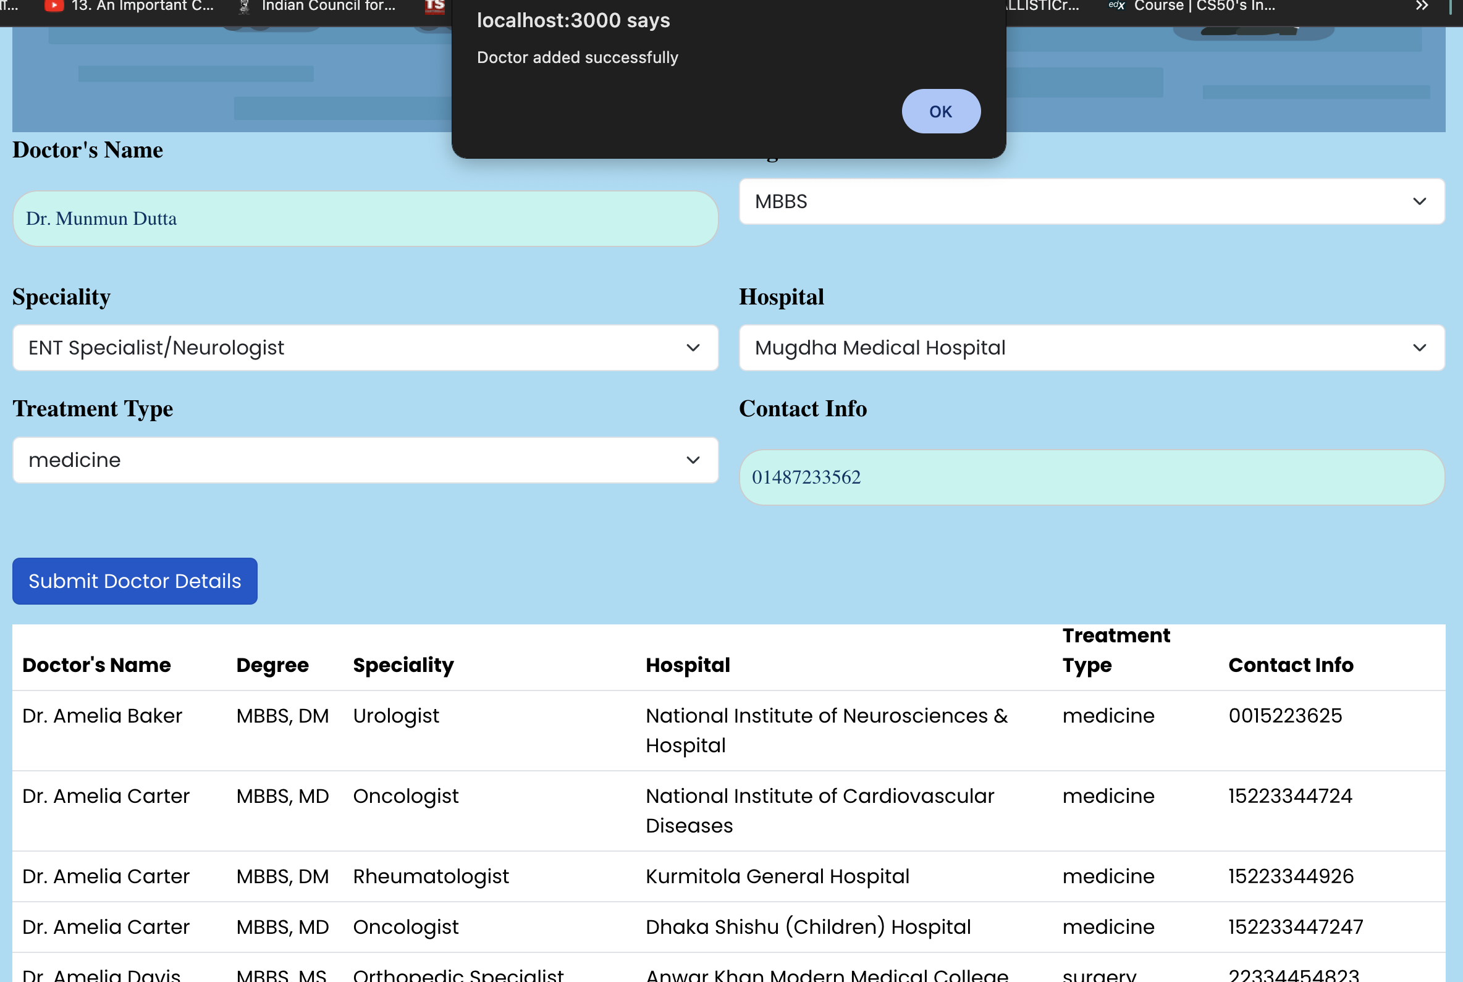Screen dimensions: 1463x982
Task: Select the Dr. Amelia Baker table row
Action: [102, 716]
